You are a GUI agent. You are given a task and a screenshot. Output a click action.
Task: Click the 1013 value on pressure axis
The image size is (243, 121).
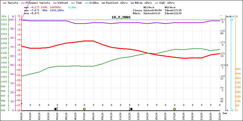tap(4, 20)
